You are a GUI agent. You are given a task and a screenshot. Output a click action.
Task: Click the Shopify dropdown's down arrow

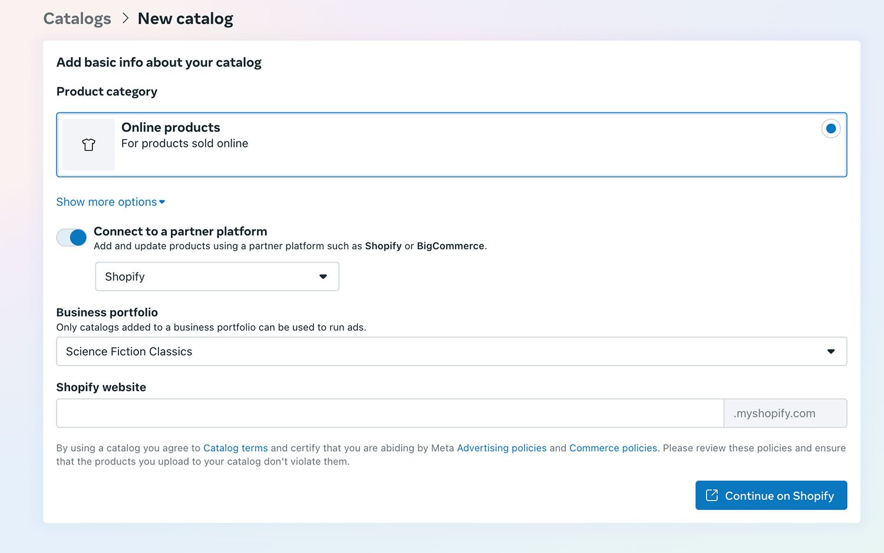(323, 277)
